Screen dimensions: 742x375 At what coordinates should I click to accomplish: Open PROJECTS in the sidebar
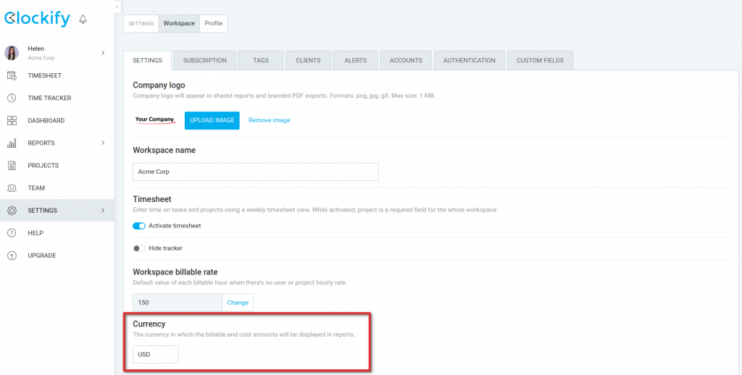43,166
